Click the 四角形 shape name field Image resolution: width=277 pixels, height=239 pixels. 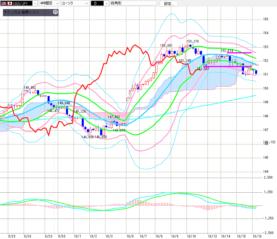tap(133, 4)
